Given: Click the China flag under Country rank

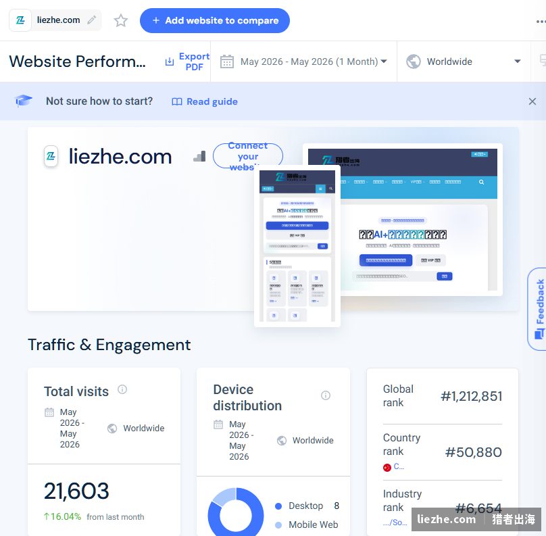Looking at the screenshot, I should click(387, 467).
